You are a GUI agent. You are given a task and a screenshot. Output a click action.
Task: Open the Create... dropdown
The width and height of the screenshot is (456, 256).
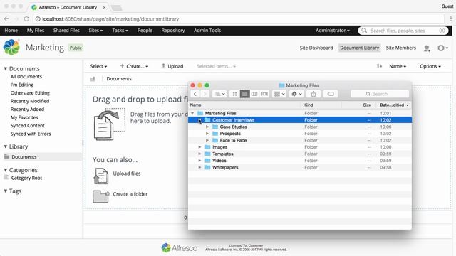pos(134,66)
